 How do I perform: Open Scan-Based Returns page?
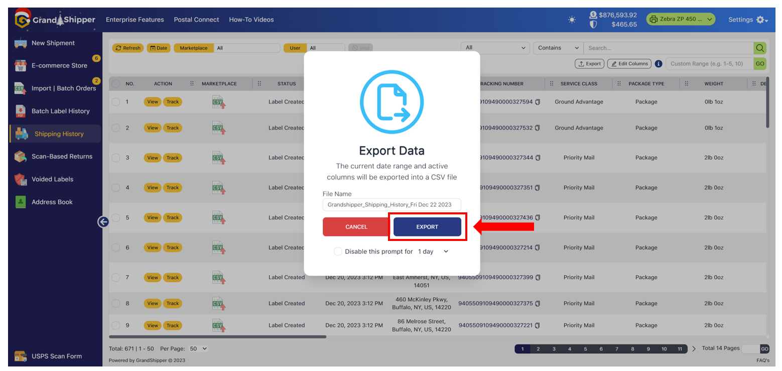[x=62, y=157]
